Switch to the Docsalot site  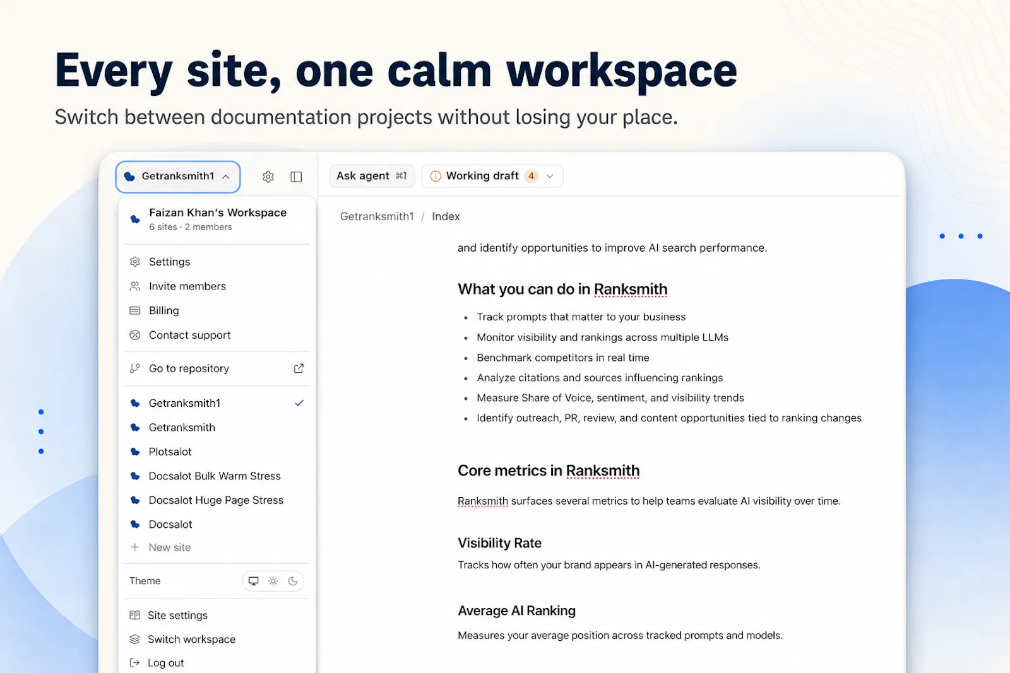click(x=217, y=524)
